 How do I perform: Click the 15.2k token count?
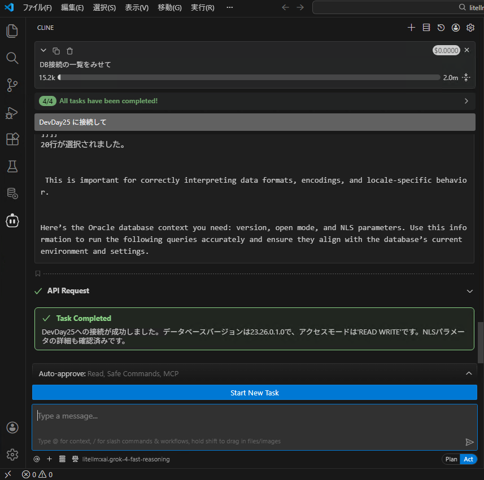pos(47,78)
